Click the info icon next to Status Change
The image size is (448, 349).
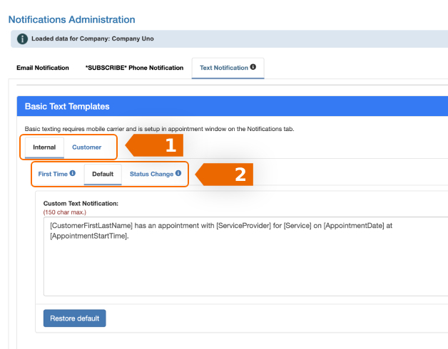(x=178, y=173)
